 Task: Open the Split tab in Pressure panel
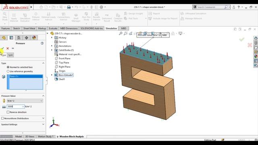pyautogui.click(x=10, y=55)
